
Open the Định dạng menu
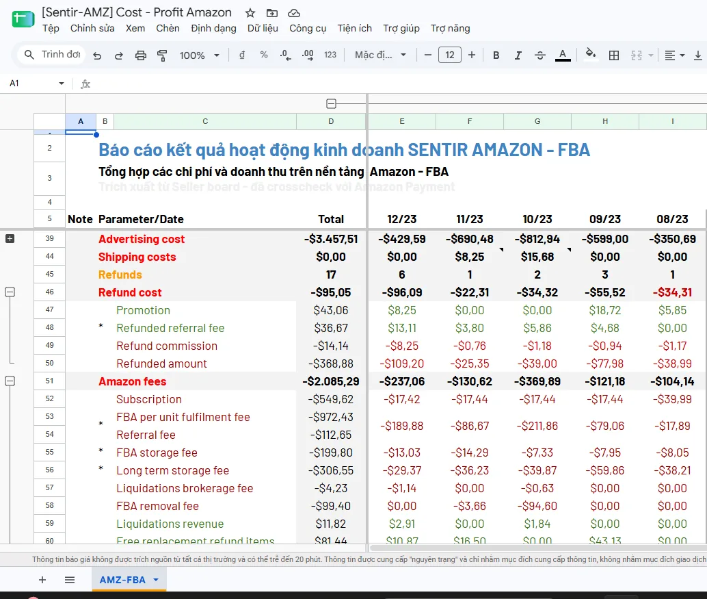(x=213, y=29)
